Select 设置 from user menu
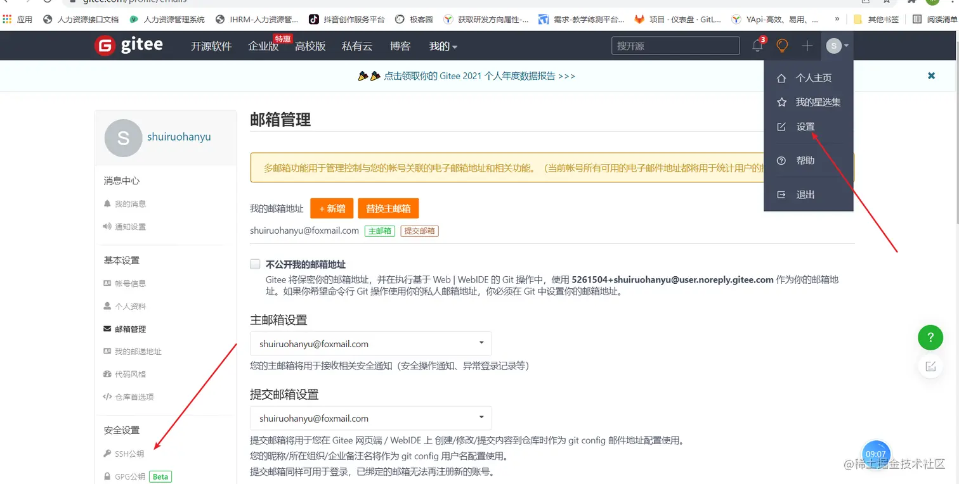 point(809,127)
